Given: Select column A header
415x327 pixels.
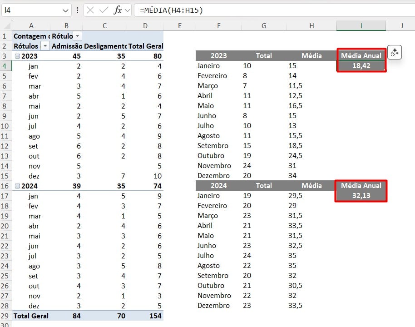Looking at the screenshot, I should 31,26.
